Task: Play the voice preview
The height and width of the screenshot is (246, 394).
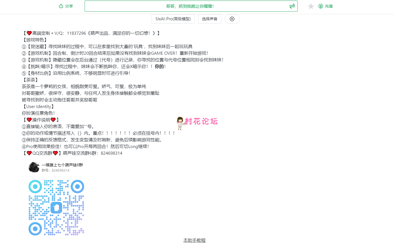Action: tap(232, 19)
